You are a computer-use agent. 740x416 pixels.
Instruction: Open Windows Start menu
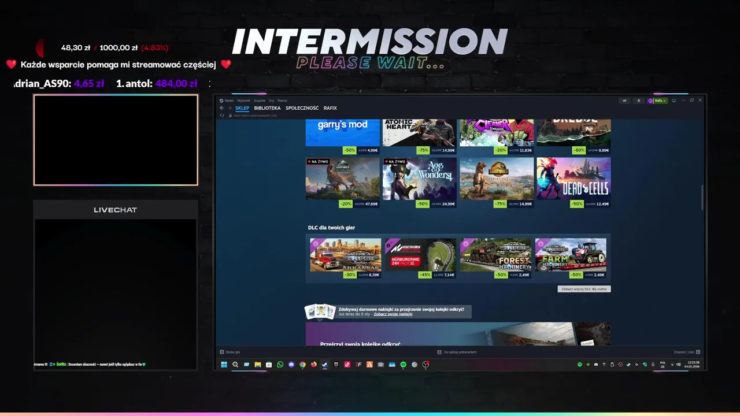click(x=224, y=365)
